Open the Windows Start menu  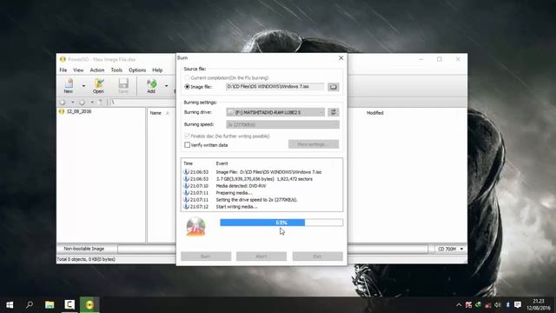10,305
